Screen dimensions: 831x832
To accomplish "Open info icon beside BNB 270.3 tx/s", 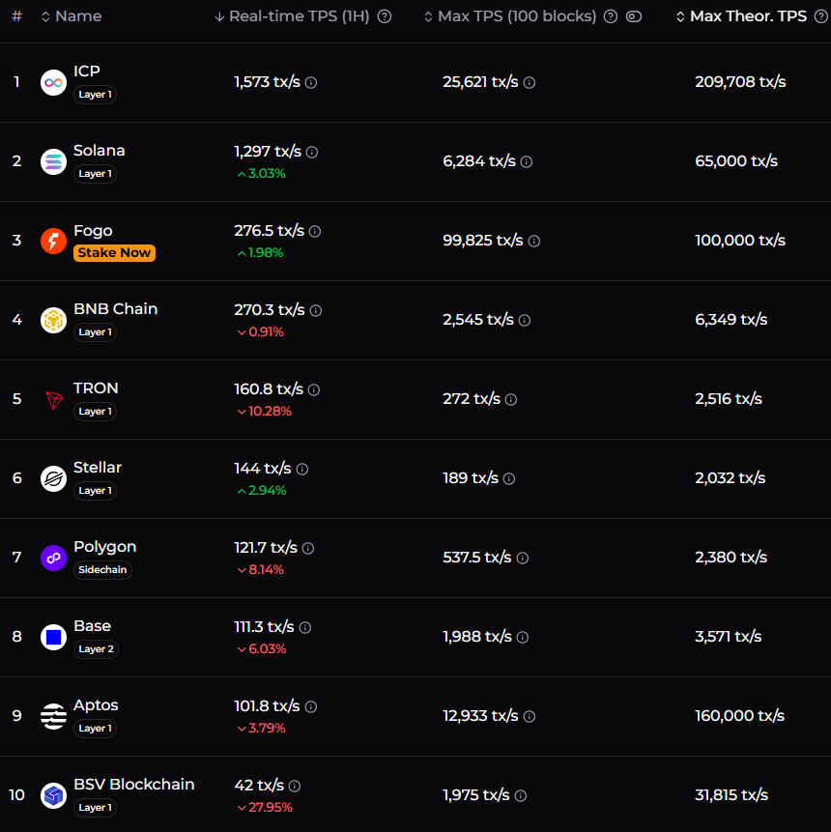I will pyautogui.click(x=316, y=310).
